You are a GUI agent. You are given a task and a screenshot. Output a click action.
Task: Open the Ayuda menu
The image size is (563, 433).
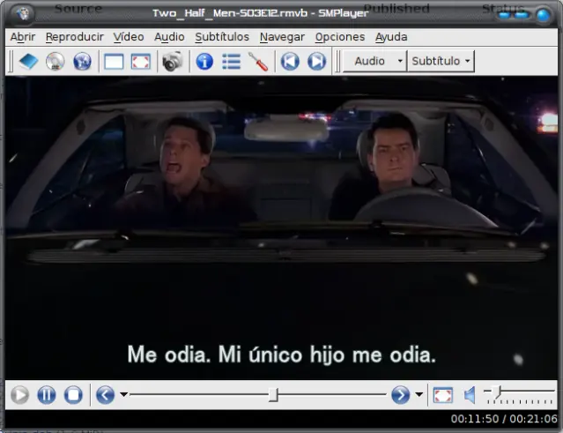tap(391, 37)
